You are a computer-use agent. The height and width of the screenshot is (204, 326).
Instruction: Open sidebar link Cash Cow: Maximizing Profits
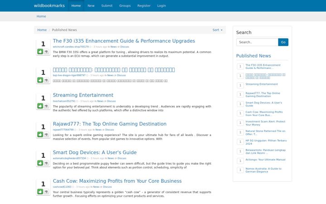tap(264, 113)
